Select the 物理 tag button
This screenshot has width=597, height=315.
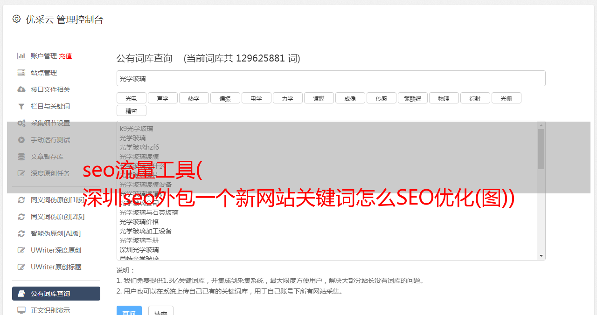click(x=444, y=98)
